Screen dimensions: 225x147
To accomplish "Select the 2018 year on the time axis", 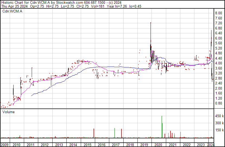I will click(x=130, y=145).
